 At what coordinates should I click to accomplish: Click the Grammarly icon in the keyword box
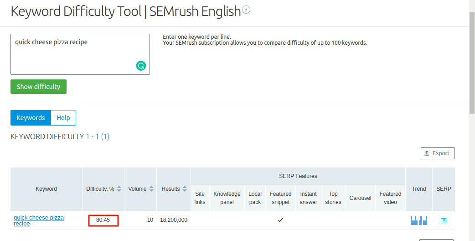141,65
